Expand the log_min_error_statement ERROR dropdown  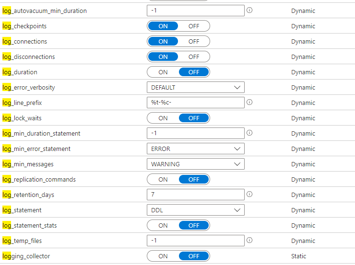[195, 149]
